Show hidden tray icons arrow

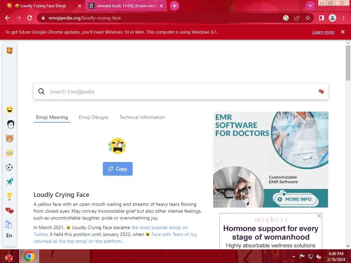click(x=294, y=256)
